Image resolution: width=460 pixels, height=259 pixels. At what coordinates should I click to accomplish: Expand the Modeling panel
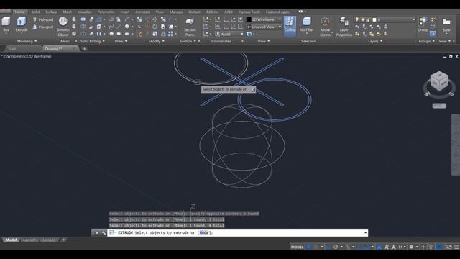(27, 42)
